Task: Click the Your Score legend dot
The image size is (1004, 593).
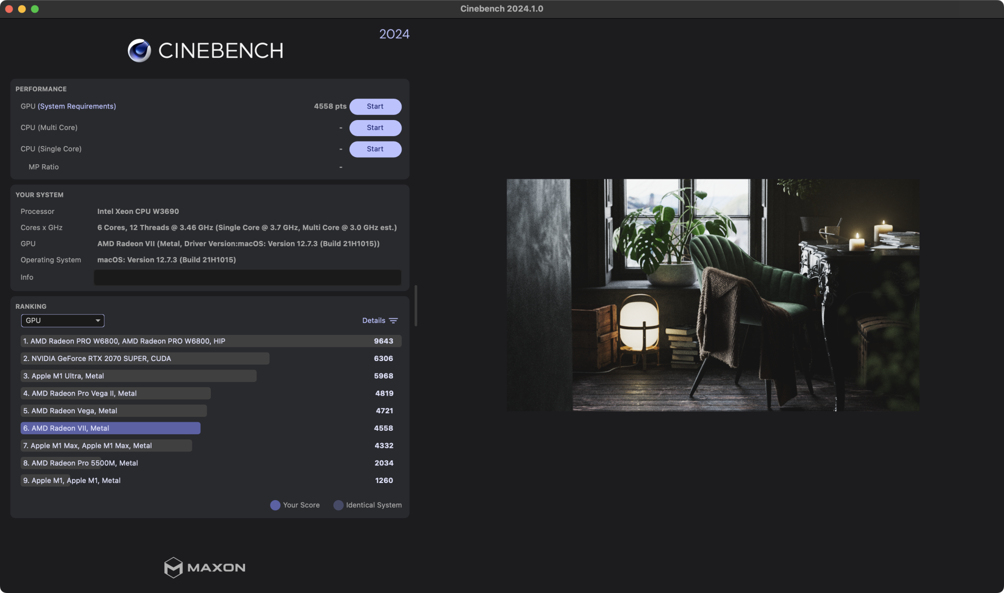Action: pos(275,505)
